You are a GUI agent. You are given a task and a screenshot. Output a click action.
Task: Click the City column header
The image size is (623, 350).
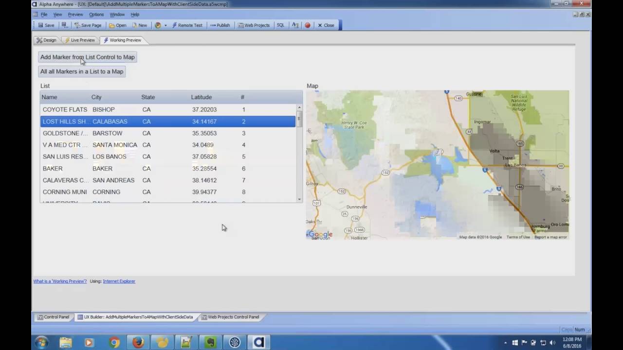[x=96, y=97]
